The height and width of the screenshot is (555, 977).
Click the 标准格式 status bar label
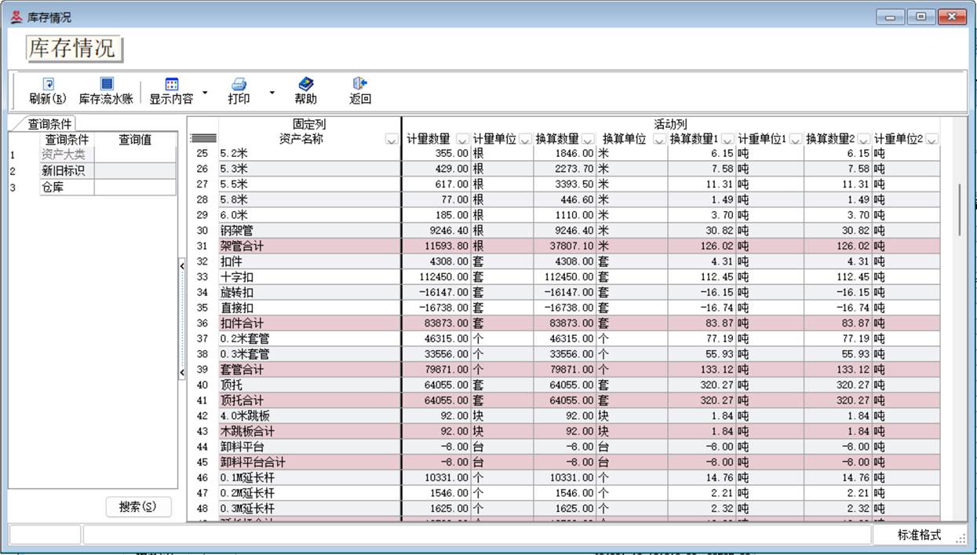(919, 535)
